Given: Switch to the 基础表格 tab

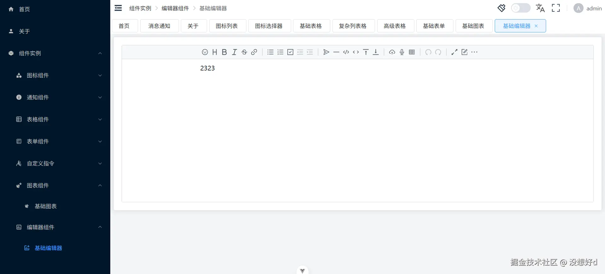Looking at the screenshot, I should (311, 26).
